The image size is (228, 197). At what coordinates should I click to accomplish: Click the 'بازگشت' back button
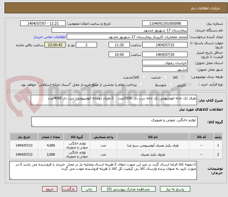pyautogui.click(x=70, y=189)
